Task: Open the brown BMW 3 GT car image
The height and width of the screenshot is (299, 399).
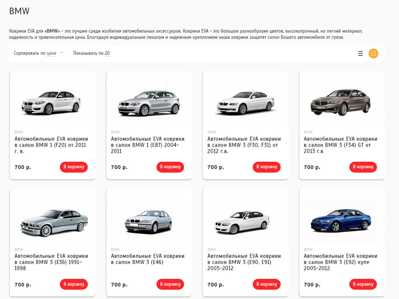Action: [341, 102]
